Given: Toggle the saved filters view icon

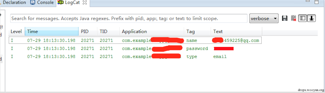Looking at the screenshot, I should pos(303,18).
